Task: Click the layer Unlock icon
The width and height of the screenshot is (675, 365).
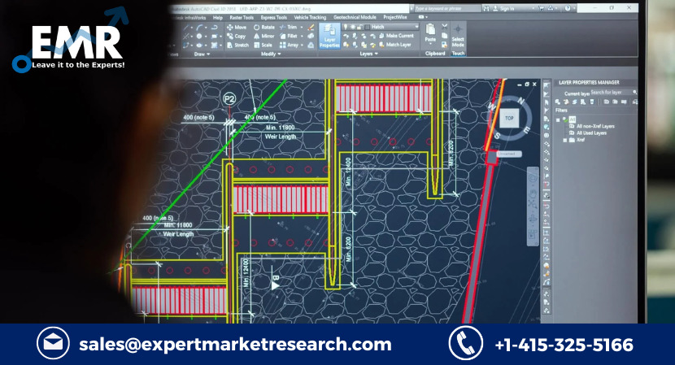Action: pyautogui.click(x=372, y=45)
